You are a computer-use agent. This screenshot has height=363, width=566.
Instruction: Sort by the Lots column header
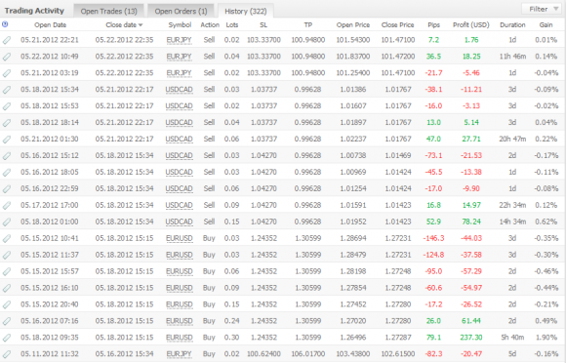pyautogui.click(x=232, y=25)
